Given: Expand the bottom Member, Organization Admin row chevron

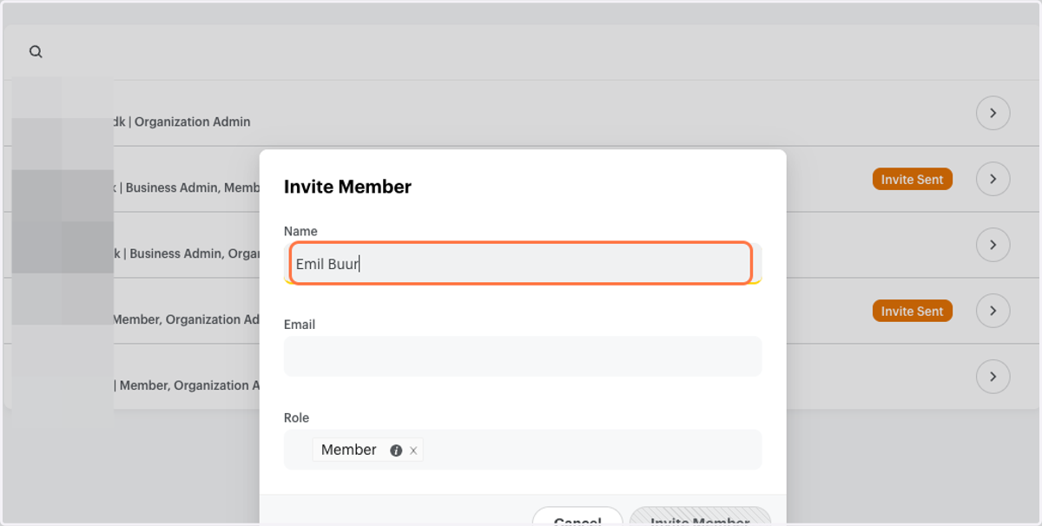Looking at the screenshot, I should tap(993, 377).
